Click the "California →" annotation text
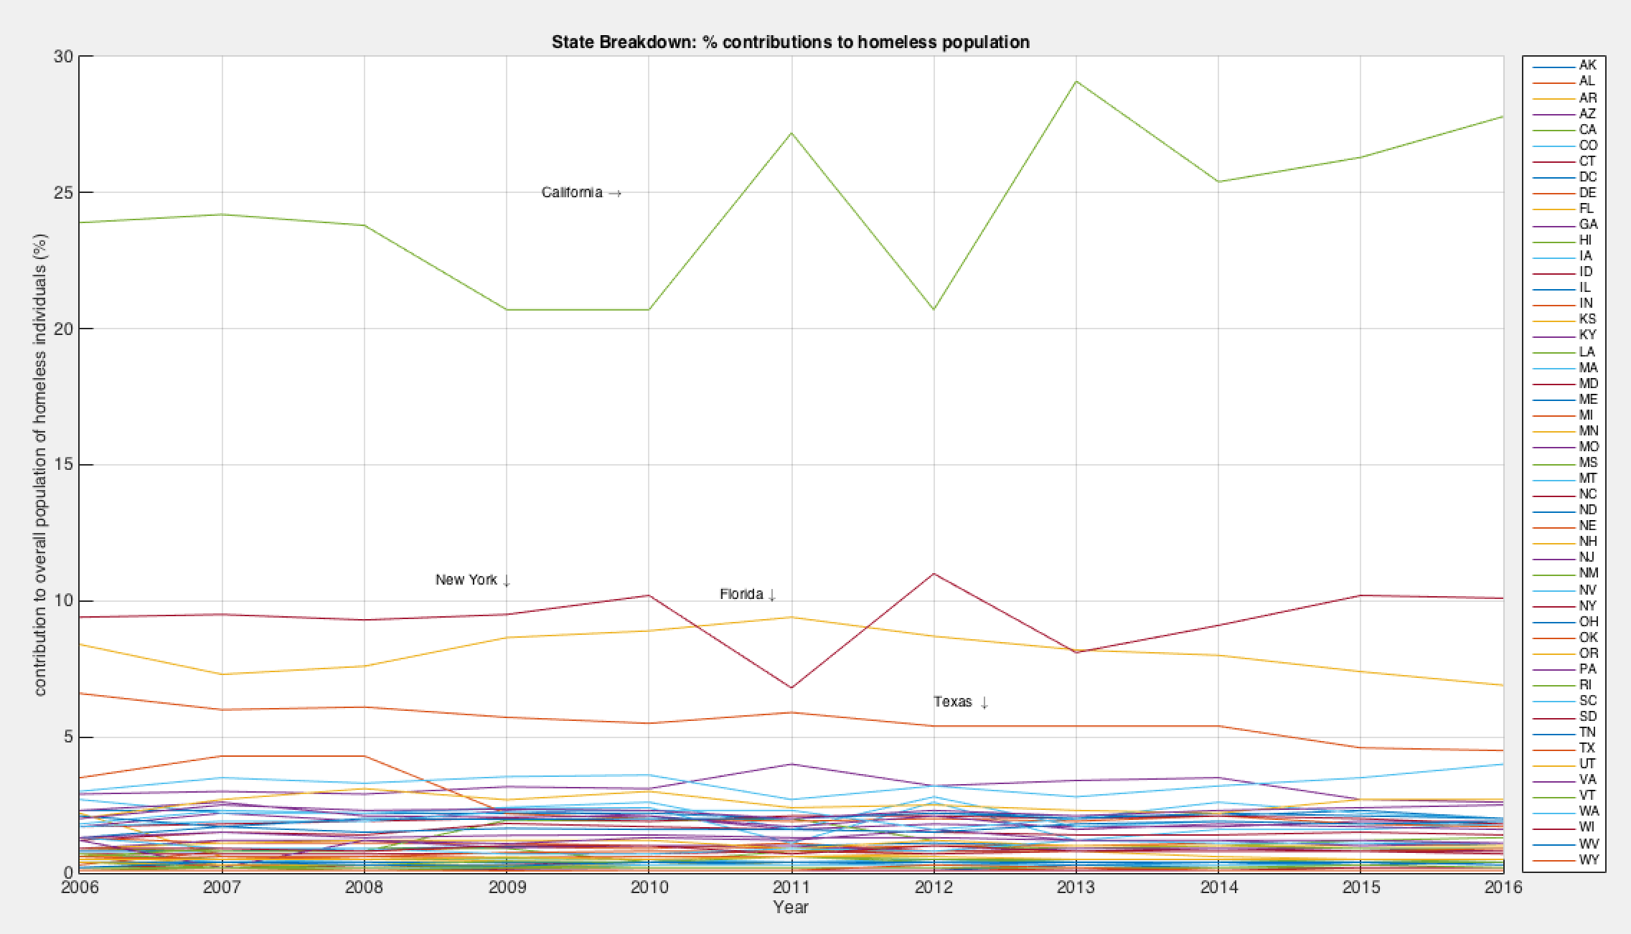Image resolution: width=1631 pixels, height=934 pixels. tap(581, 192)
